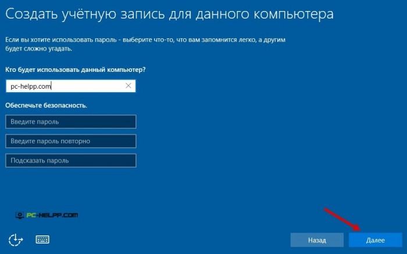The height and width of the screenshot is (254, 407).
Task: Click the 'Назад' button
Action: click(x=317, y=240)
